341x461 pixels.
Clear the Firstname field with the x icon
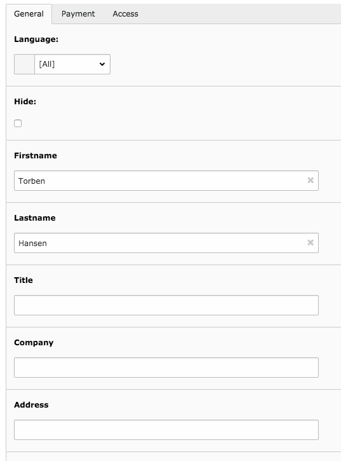tap(311, 180)
